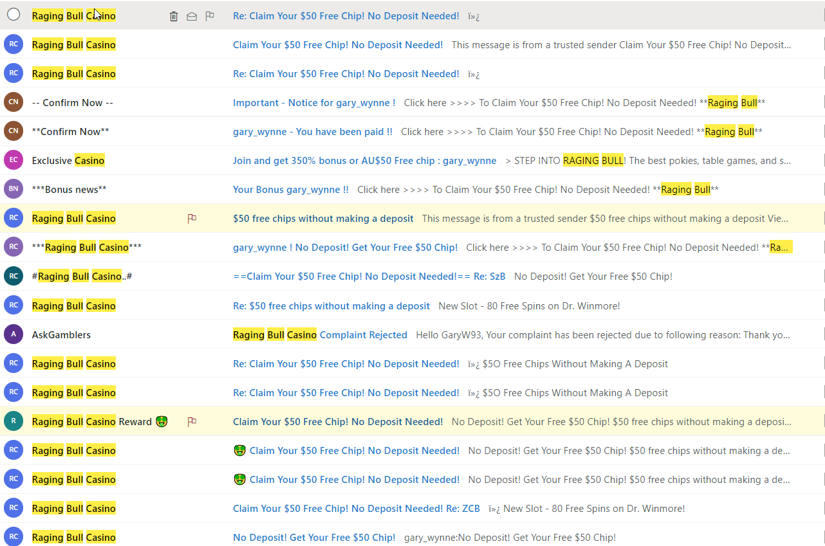Unflag the '$50 free chips without making a deposit' message
Screen dimensions: 825x546
pos(192,219)
